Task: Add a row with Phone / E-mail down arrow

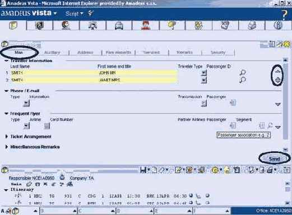Action: (278, 104)
